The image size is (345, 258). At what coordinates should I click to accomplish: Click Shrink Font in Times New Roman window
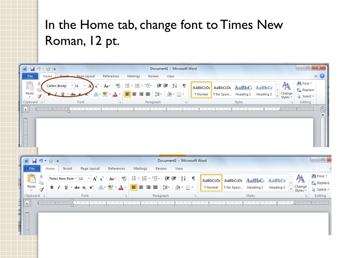tap(101, 179)
